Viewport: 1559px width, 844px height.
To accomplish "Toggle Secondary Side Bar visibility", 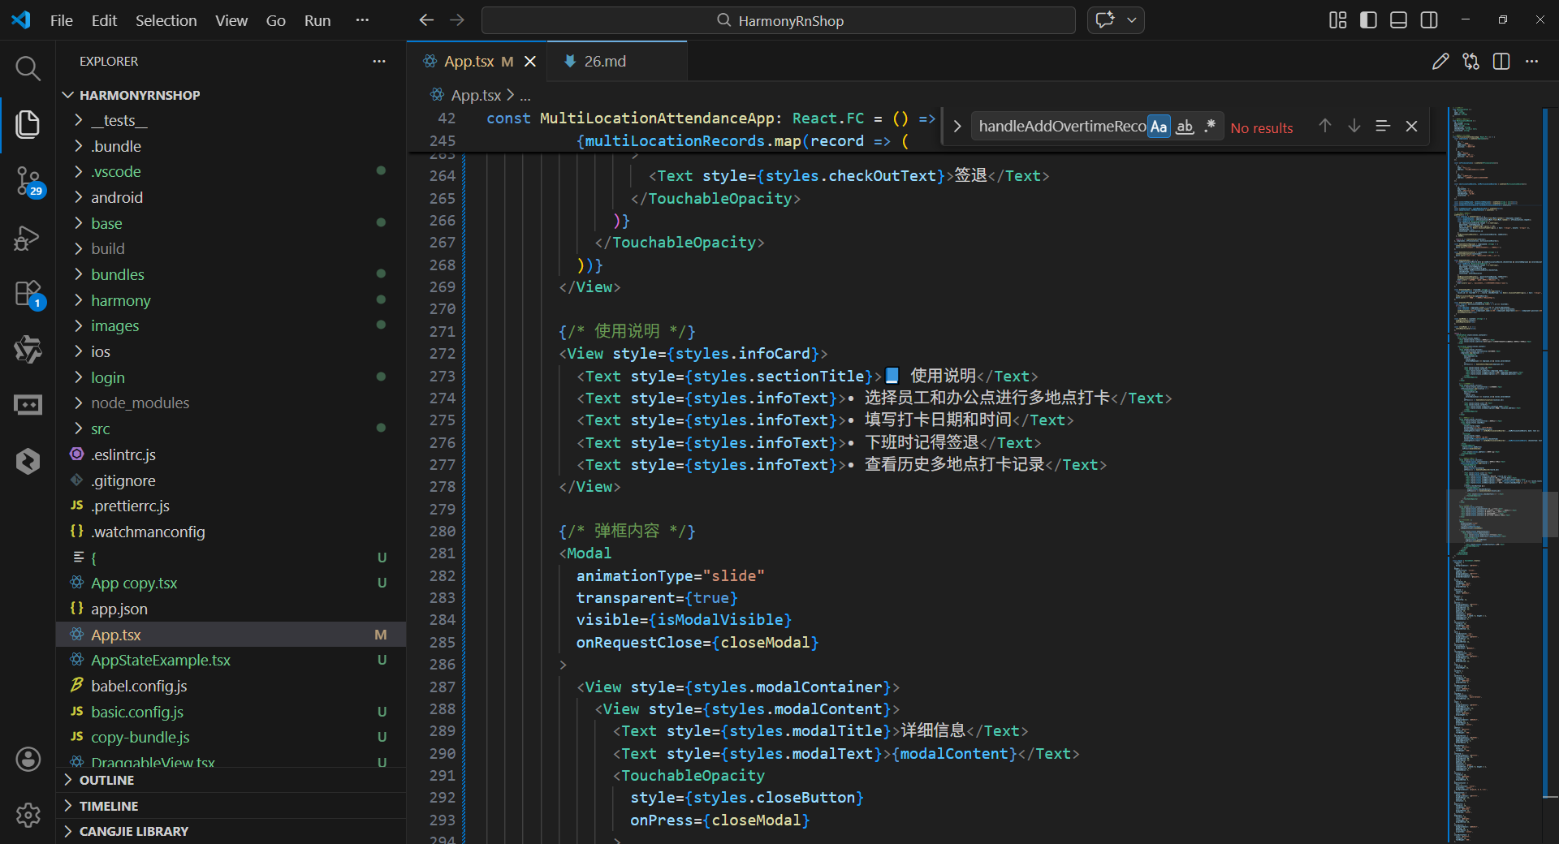I will click(x=1429, y=20).
